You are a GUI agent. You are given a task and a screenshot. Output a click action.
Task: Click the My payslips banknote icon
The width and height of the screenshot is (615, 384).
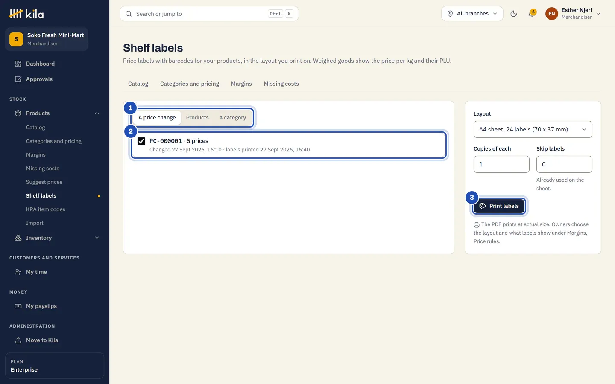[x=18, y=306]
